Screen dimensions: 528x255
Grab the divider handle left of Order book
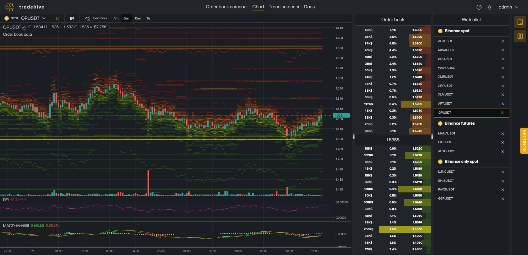pos(354,134)
